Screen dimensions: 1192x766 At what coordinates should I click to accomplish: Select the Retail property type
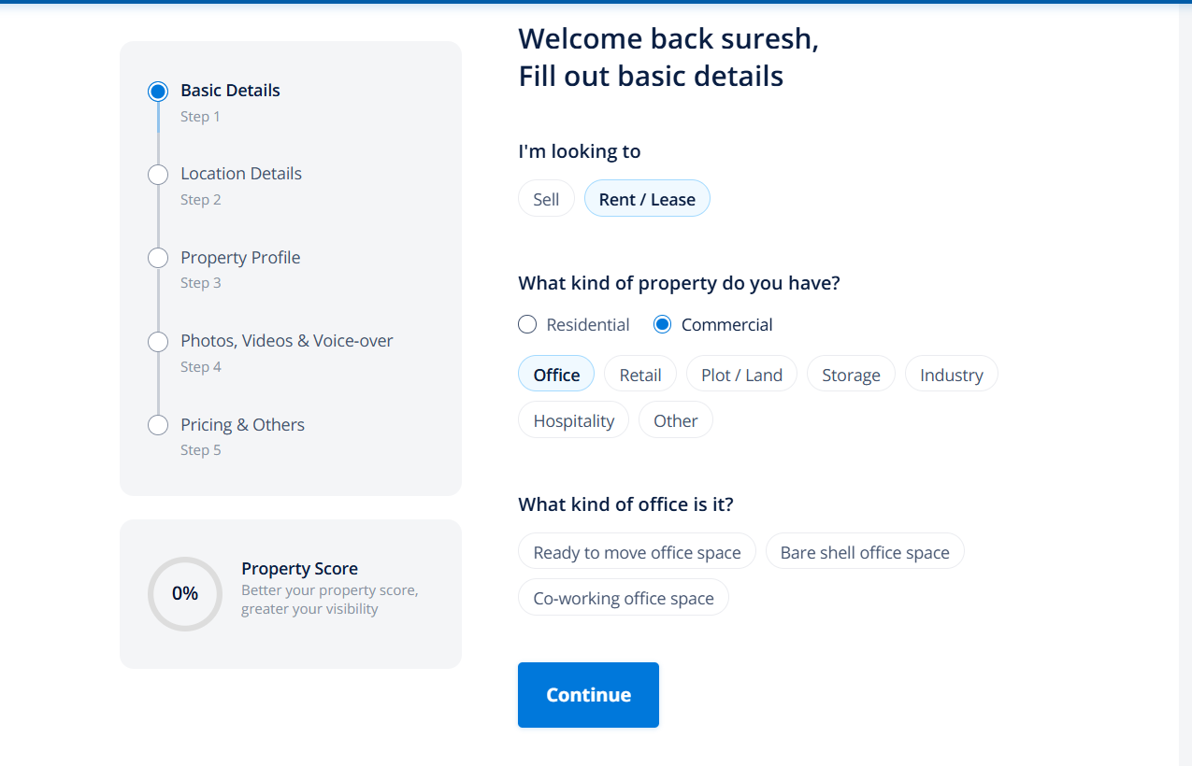click(x=640, y=375)
